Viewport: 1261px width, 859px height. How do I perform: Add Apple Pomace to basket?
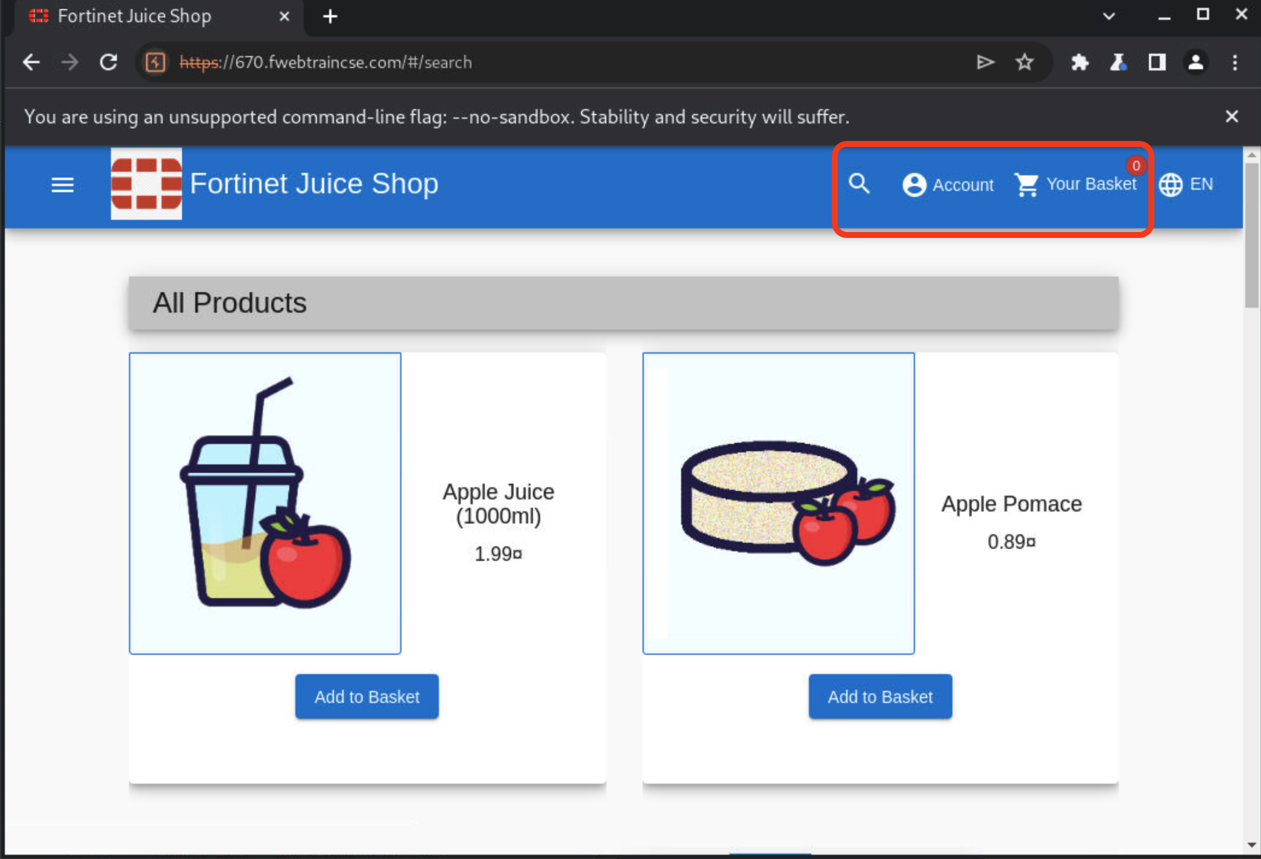881,696
